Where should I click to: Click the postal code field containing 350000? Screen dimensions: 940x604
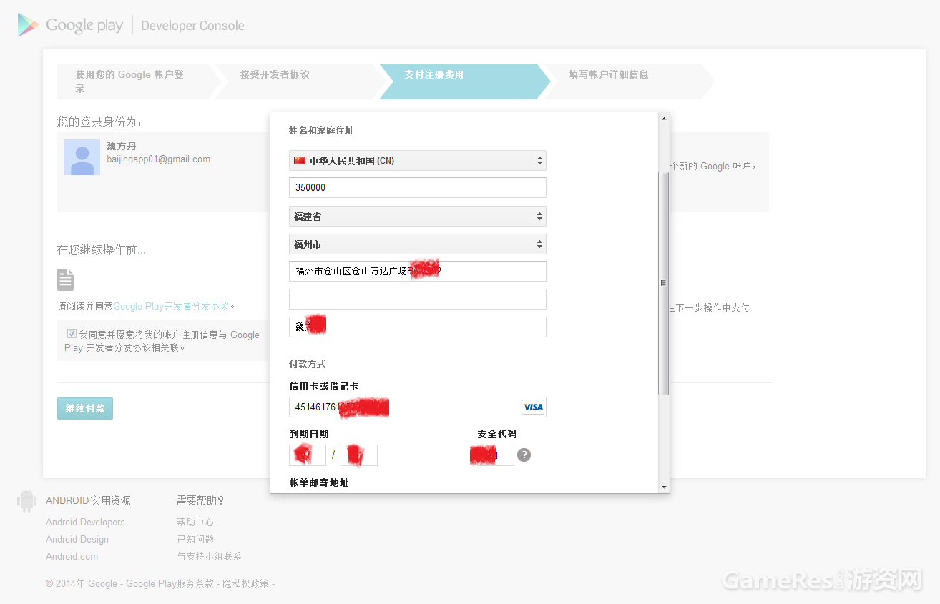click(x=418, y=187)
